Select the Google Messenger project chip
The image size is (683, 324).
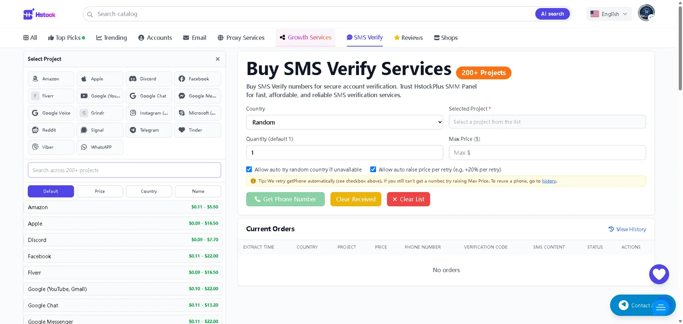click(198, 96)
